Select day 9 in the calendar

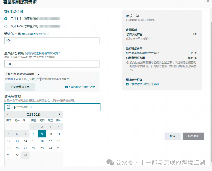[x=42, y=134]
